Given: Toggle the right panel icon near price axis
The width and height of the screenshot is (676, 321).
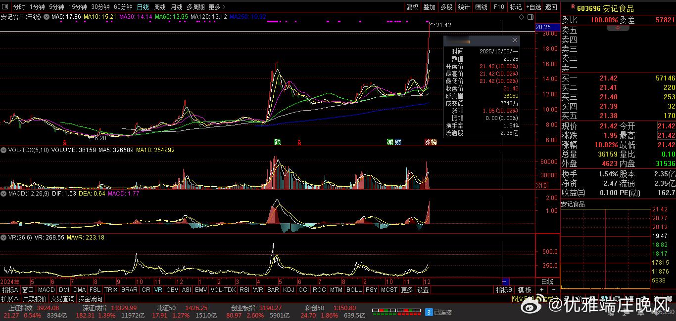Looking at the screenshot, I should [531, 17].
